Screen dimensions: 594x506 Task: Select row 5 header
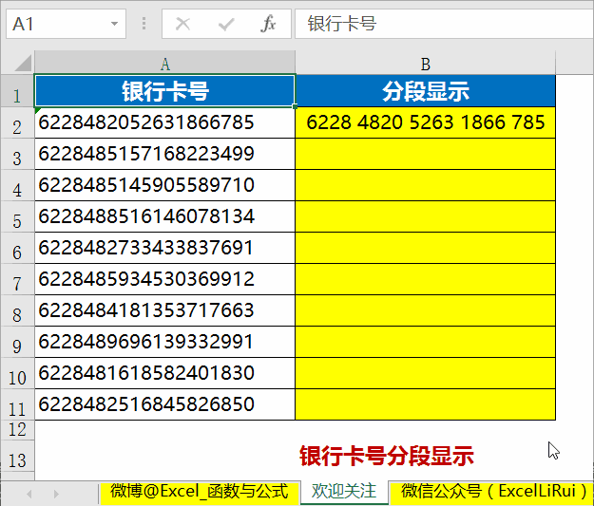coord(17,216)
